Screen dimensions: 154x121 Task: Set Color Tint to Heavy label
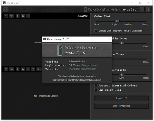coord(145,24)
